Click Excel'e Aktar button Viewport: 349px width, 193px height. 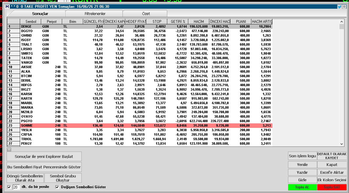pos(332,172)
